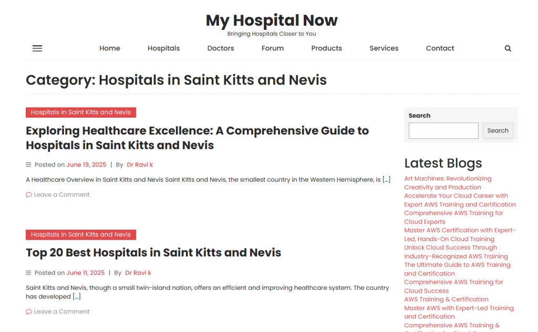Navigate to the Products page
Screen dimensions: 538x332
(x=326, y=48)
